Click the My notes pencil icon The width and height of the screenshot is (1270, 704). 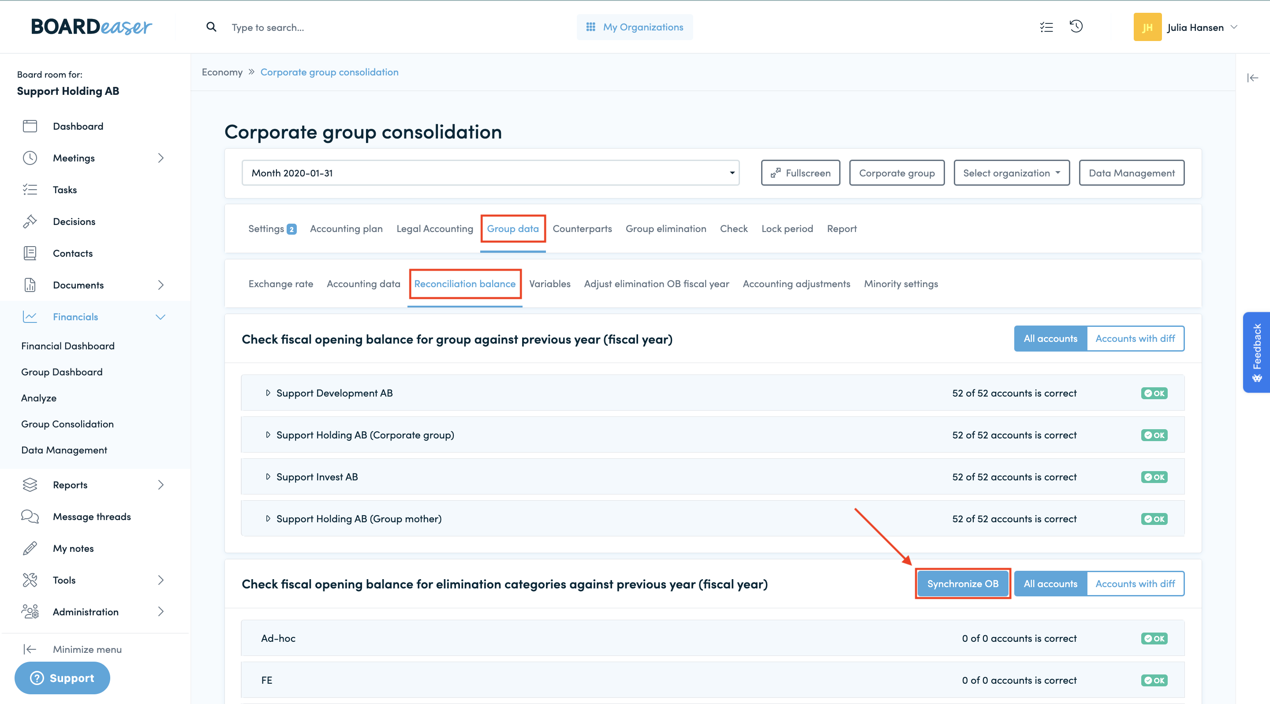[x=30, y=548]
